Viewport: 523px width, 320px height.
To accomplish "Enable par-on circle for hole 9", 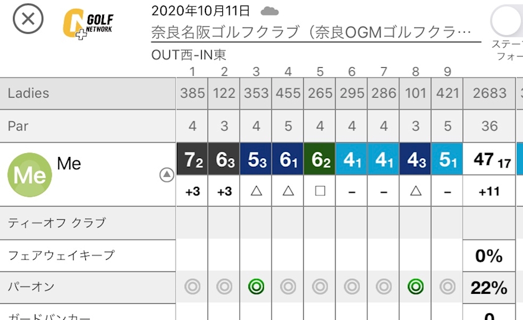I will [x=447, y=286].
